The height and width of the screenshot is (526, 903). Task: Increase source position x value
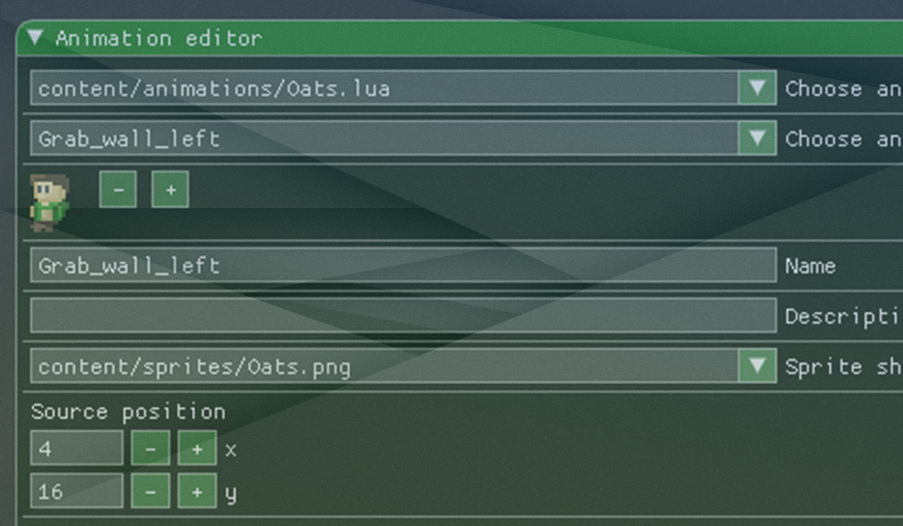pyautogui.click(x=197, y=449)
